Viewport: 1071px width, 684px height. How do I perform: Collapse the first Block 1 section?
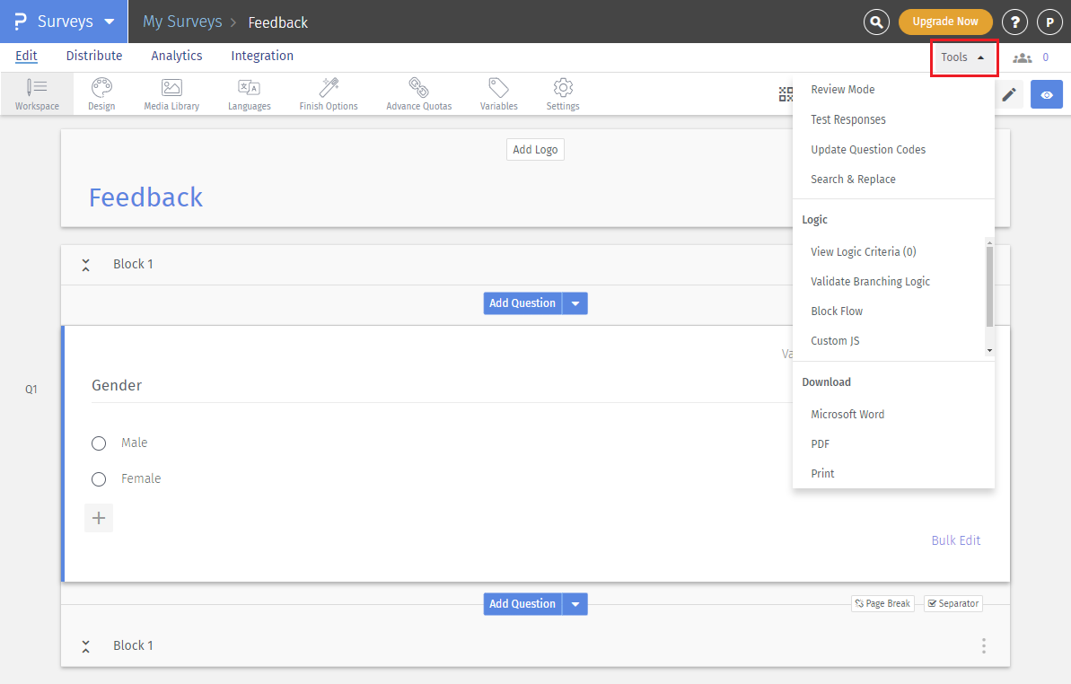click(85, 265)
